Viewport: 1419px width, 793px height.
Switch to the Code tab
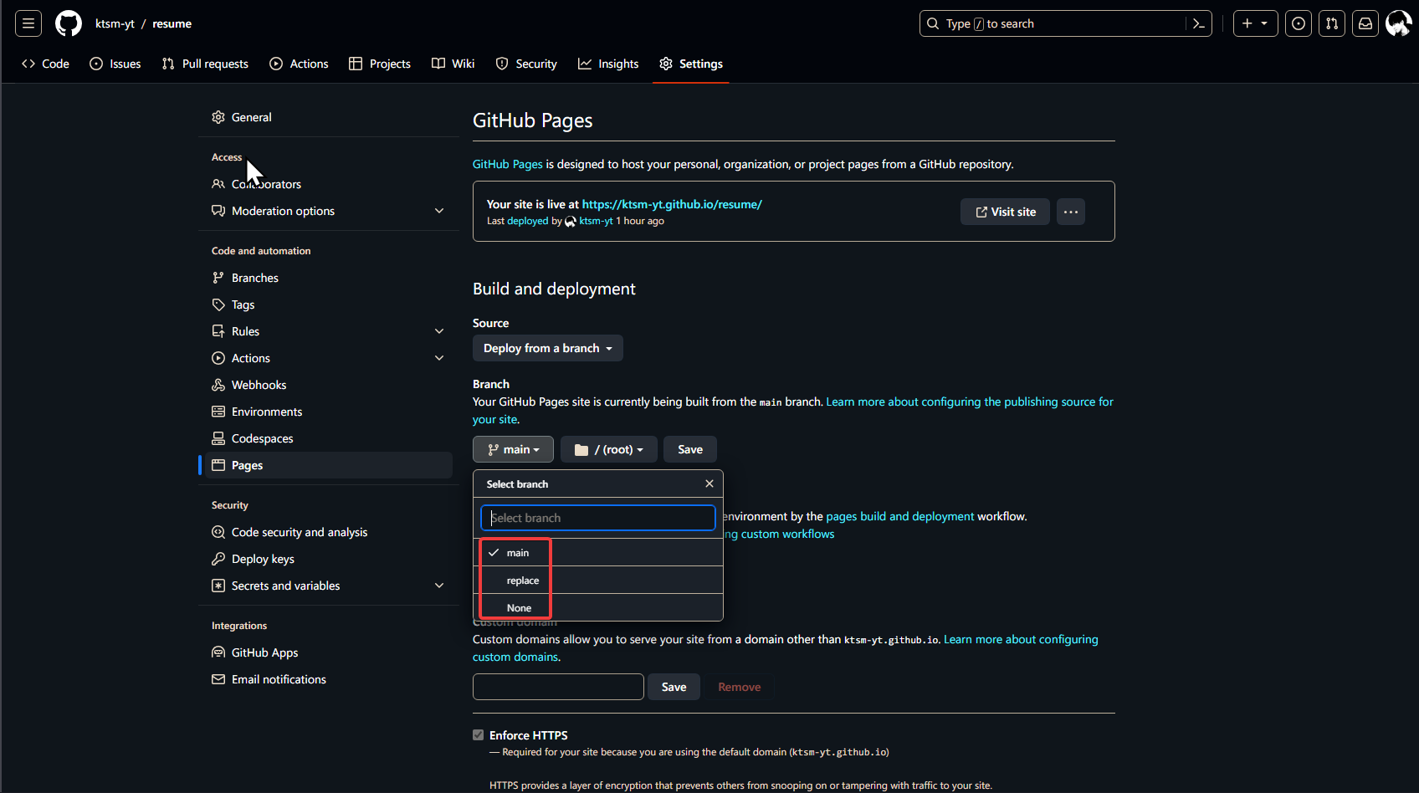(x=46, y=64)
